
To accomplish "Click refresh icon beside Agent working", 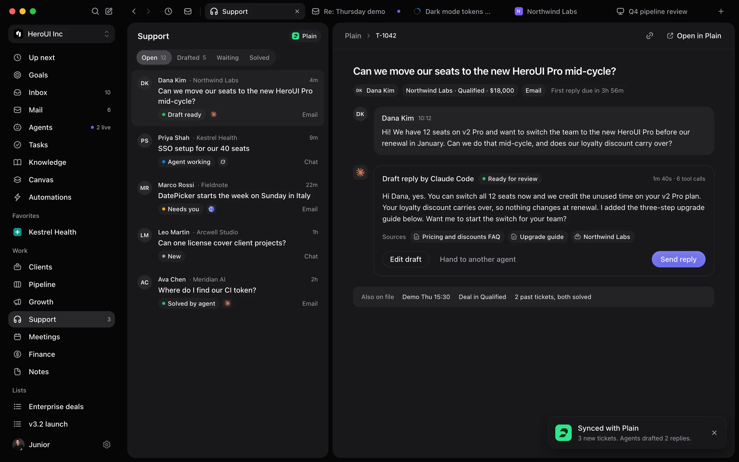I will 223,162.
